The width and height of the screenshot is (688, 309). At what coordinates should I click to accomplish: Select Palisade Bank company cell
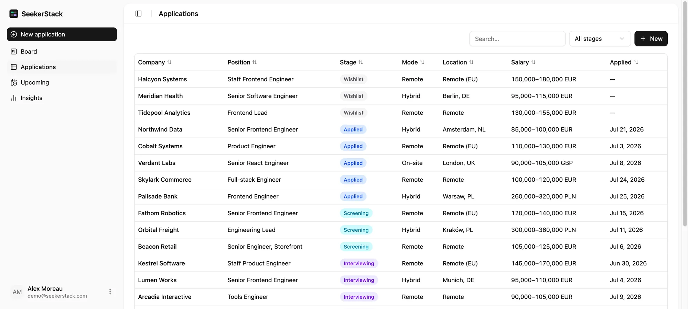(158, 196)
